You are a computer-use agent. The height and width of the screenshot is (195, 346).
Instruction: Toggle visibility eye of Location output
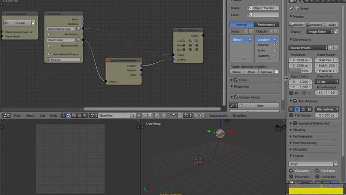(x=275, y=40)
